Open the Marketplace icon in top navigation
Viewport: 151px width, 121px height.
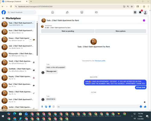(82, 12)
